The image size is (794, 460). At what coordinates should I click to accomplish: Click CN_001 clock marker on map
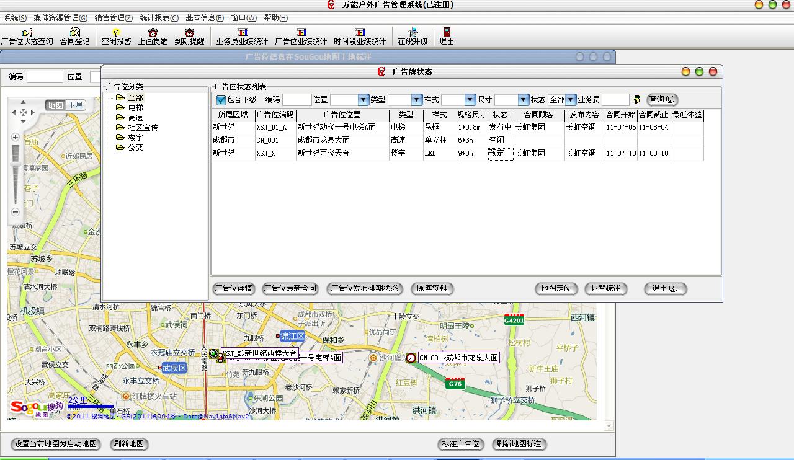pyautogui.click(x=411, y=358)
